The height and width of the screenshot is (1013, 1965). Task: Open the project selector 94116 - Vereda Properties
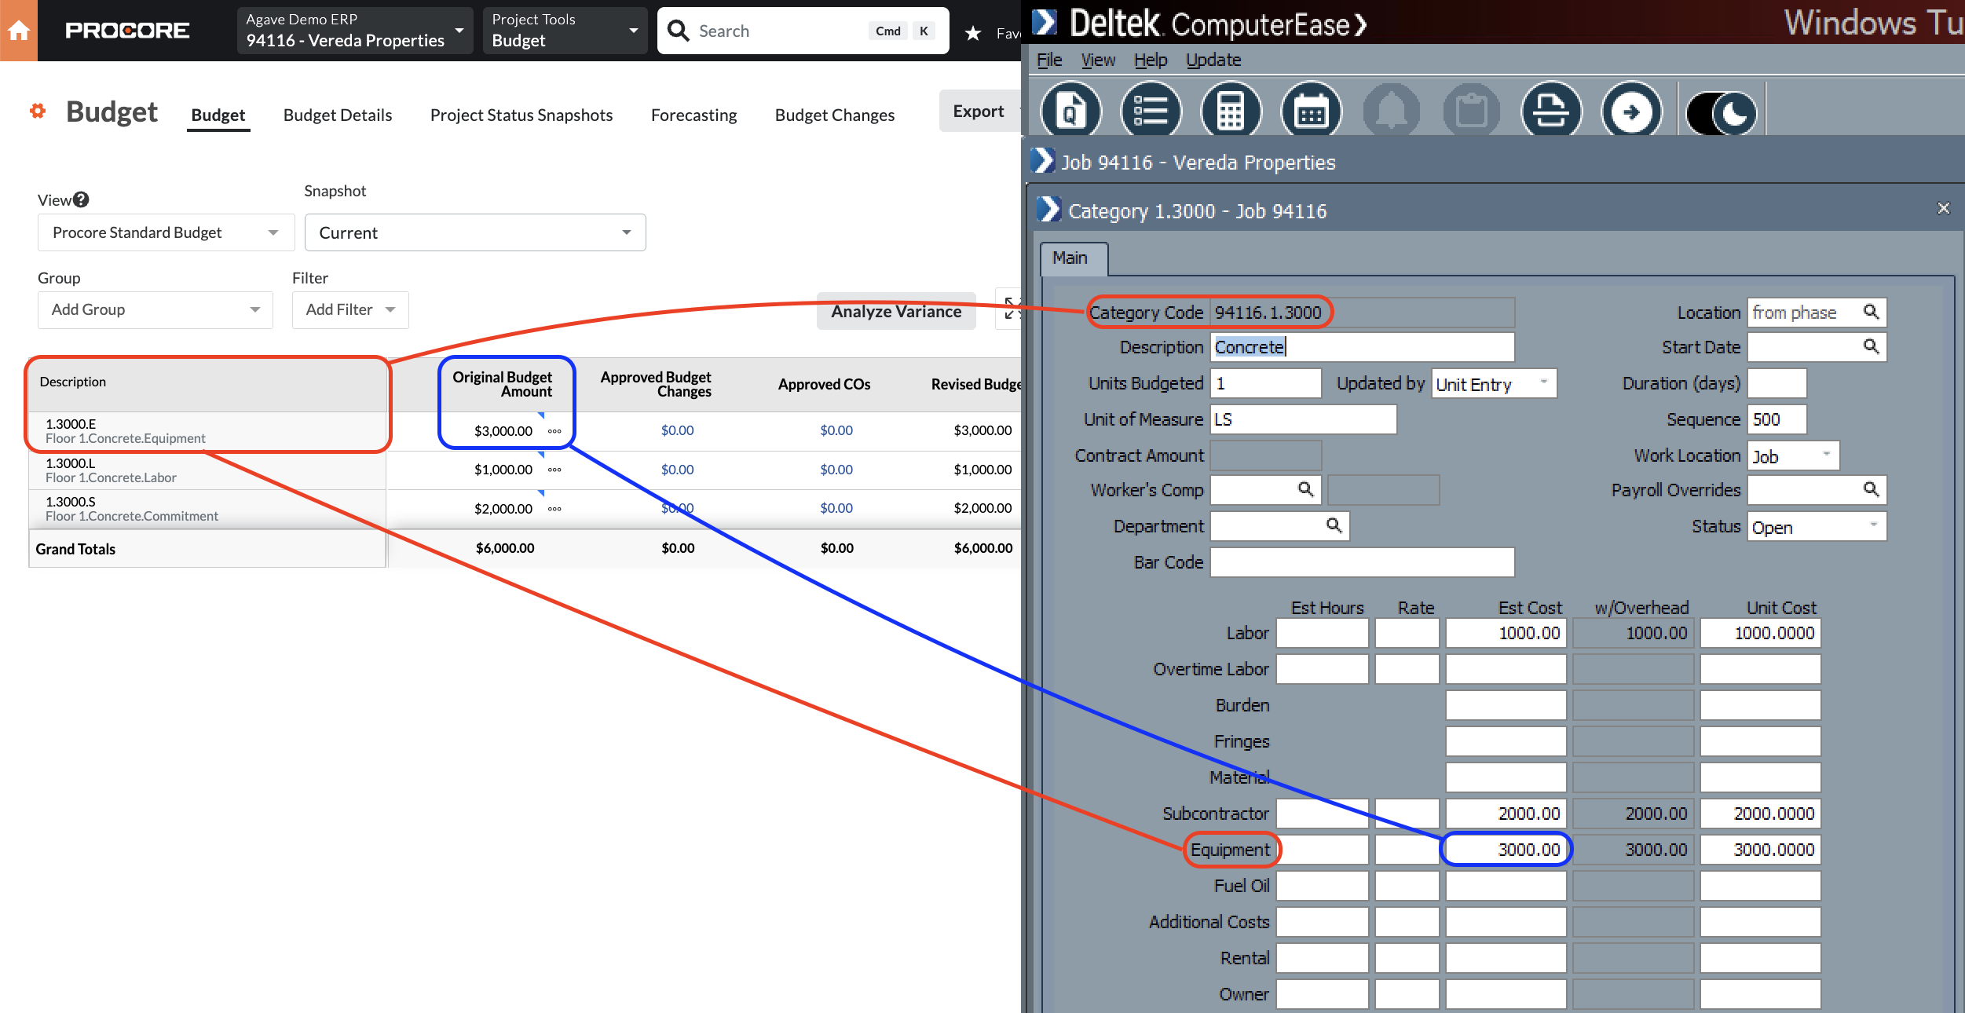point(355,31)
